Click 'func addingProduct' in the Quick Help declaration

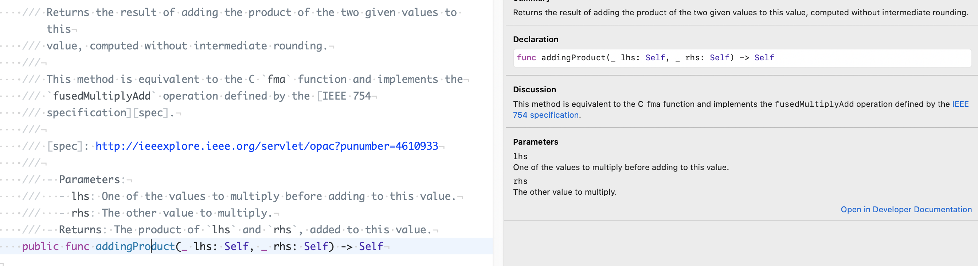[561, 58]
